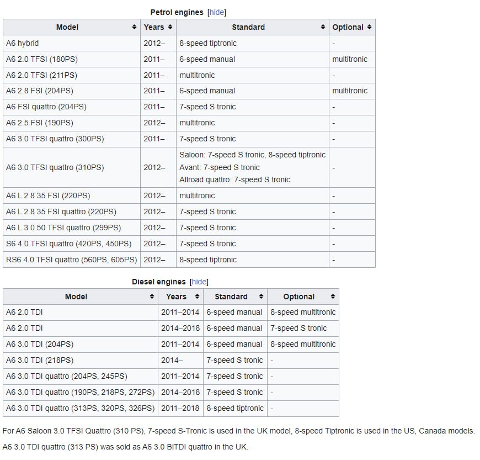Image resolution: width=480 pixels, height=460 pixels.
Task: Click 2011–2018 years cell in diesel table
Action: tap(180, 408)
